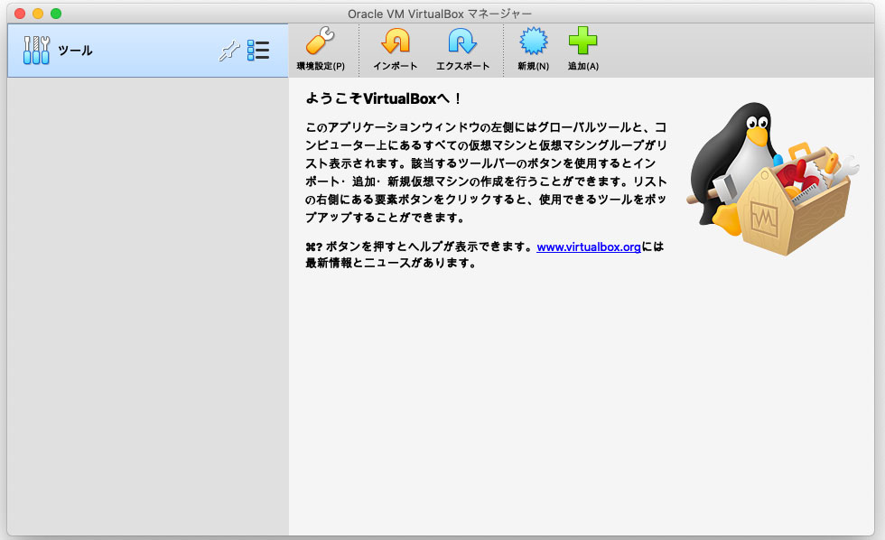This screenshot has height=540, width=885.
Task: Select the ツール tools item in sidebar
Action: 148,51
